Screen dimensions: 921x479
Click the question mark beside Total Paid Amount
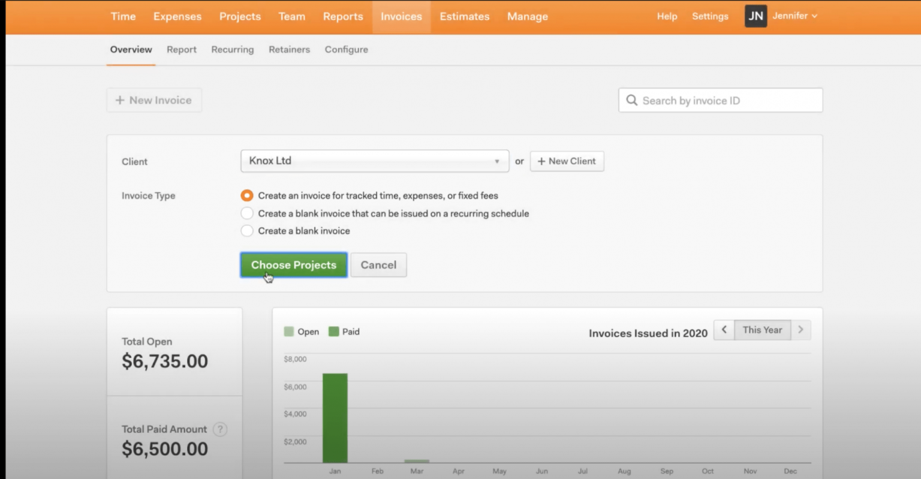pyautogui.click(x=220, y=429)
